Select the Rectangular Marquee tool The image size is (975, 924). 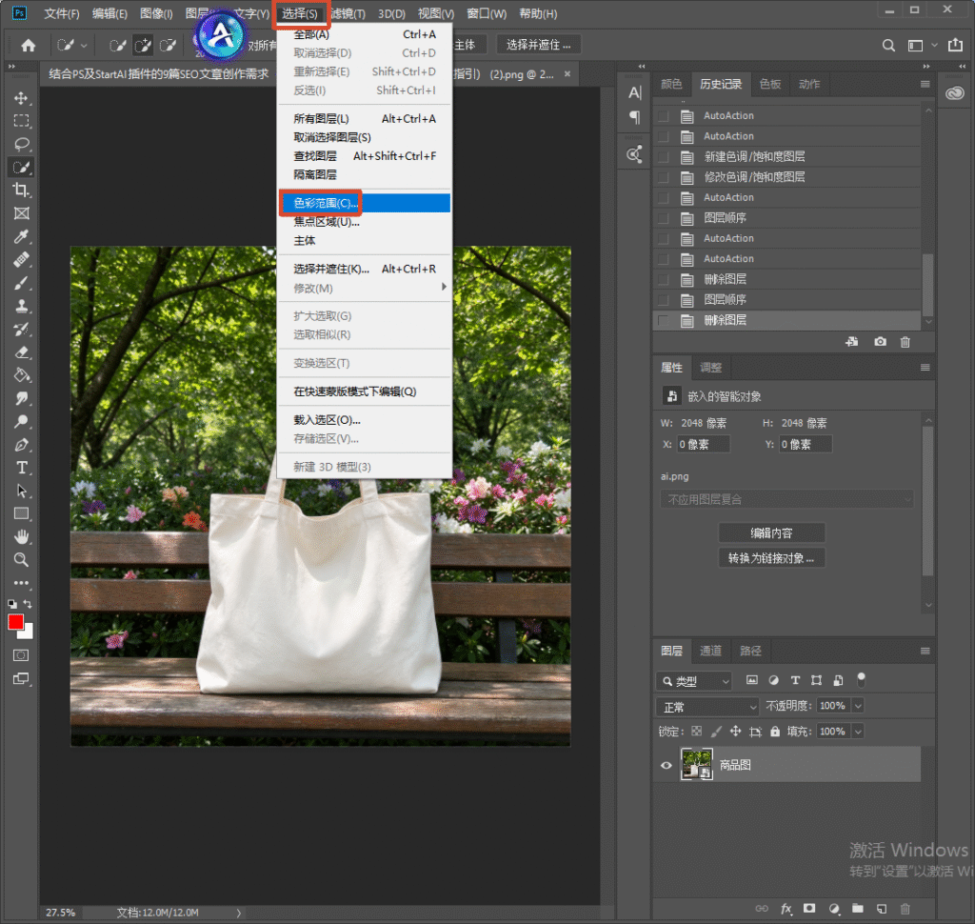coord(21,121)
